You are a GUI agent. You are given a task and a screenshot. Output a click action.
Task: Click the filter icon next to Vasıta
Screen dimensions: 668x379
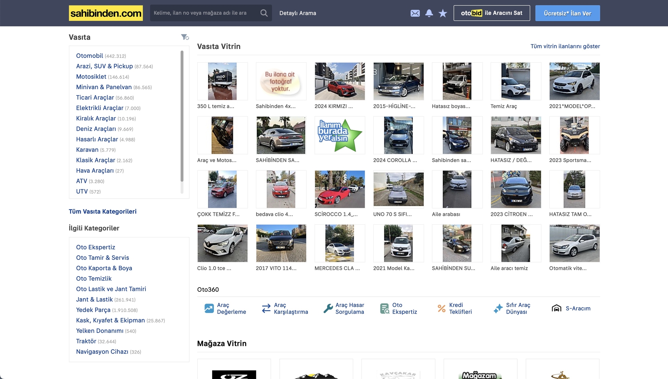[184, 37]
